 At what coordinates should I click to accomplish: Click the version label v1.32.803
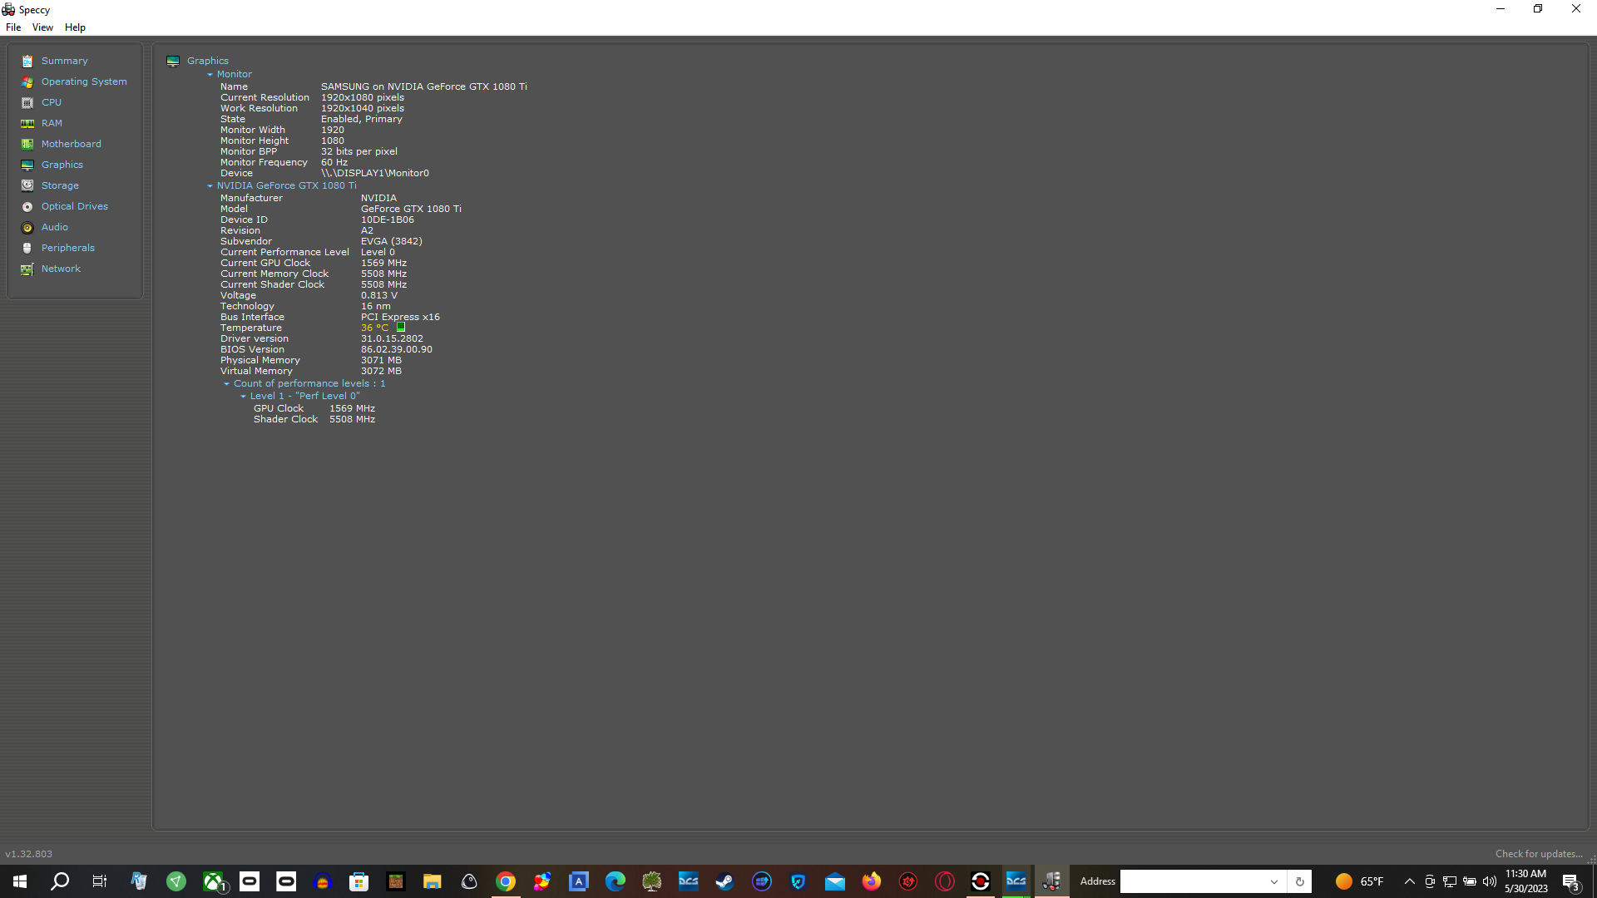click(x=29, y=854)
